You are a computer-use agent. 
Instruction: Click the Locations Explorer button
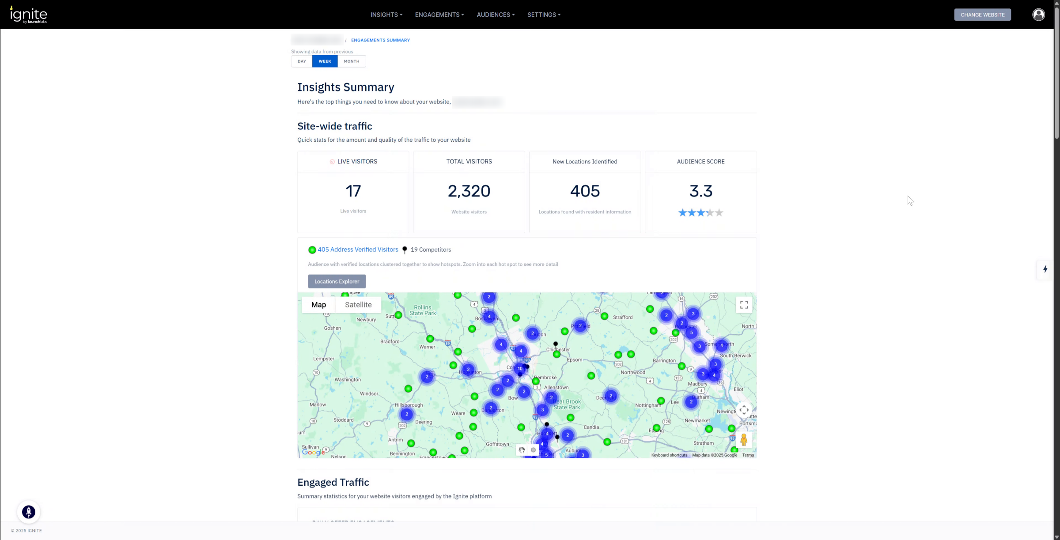(337, 281)
